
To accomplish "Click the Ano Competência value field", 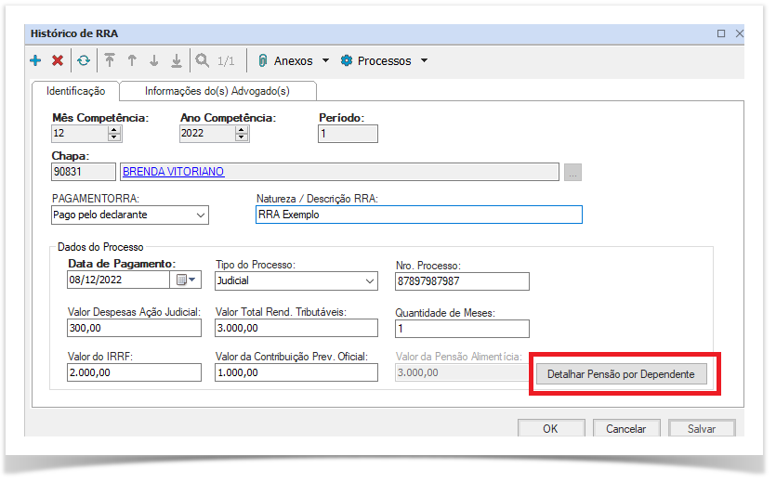I will pyautogui.click(x=207, y=134).
